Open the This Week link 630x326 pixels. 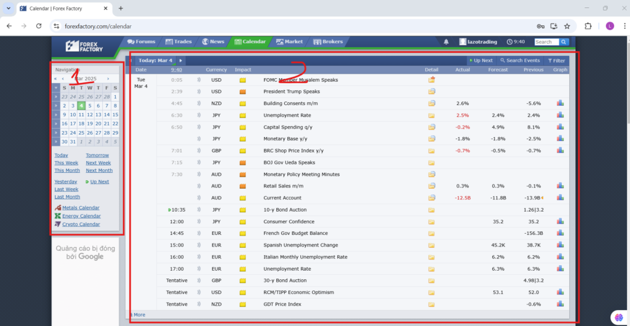click(66, 163)
